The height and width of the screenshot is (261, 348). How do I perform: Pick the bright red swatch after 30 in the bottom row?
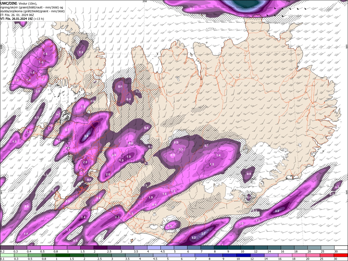click(341, 255)
